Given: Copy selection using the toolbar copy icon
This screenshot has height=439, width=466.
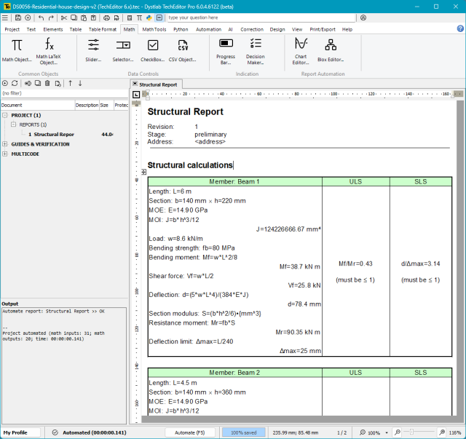Looking at the screenshot, I should click(x=74, y=17).
